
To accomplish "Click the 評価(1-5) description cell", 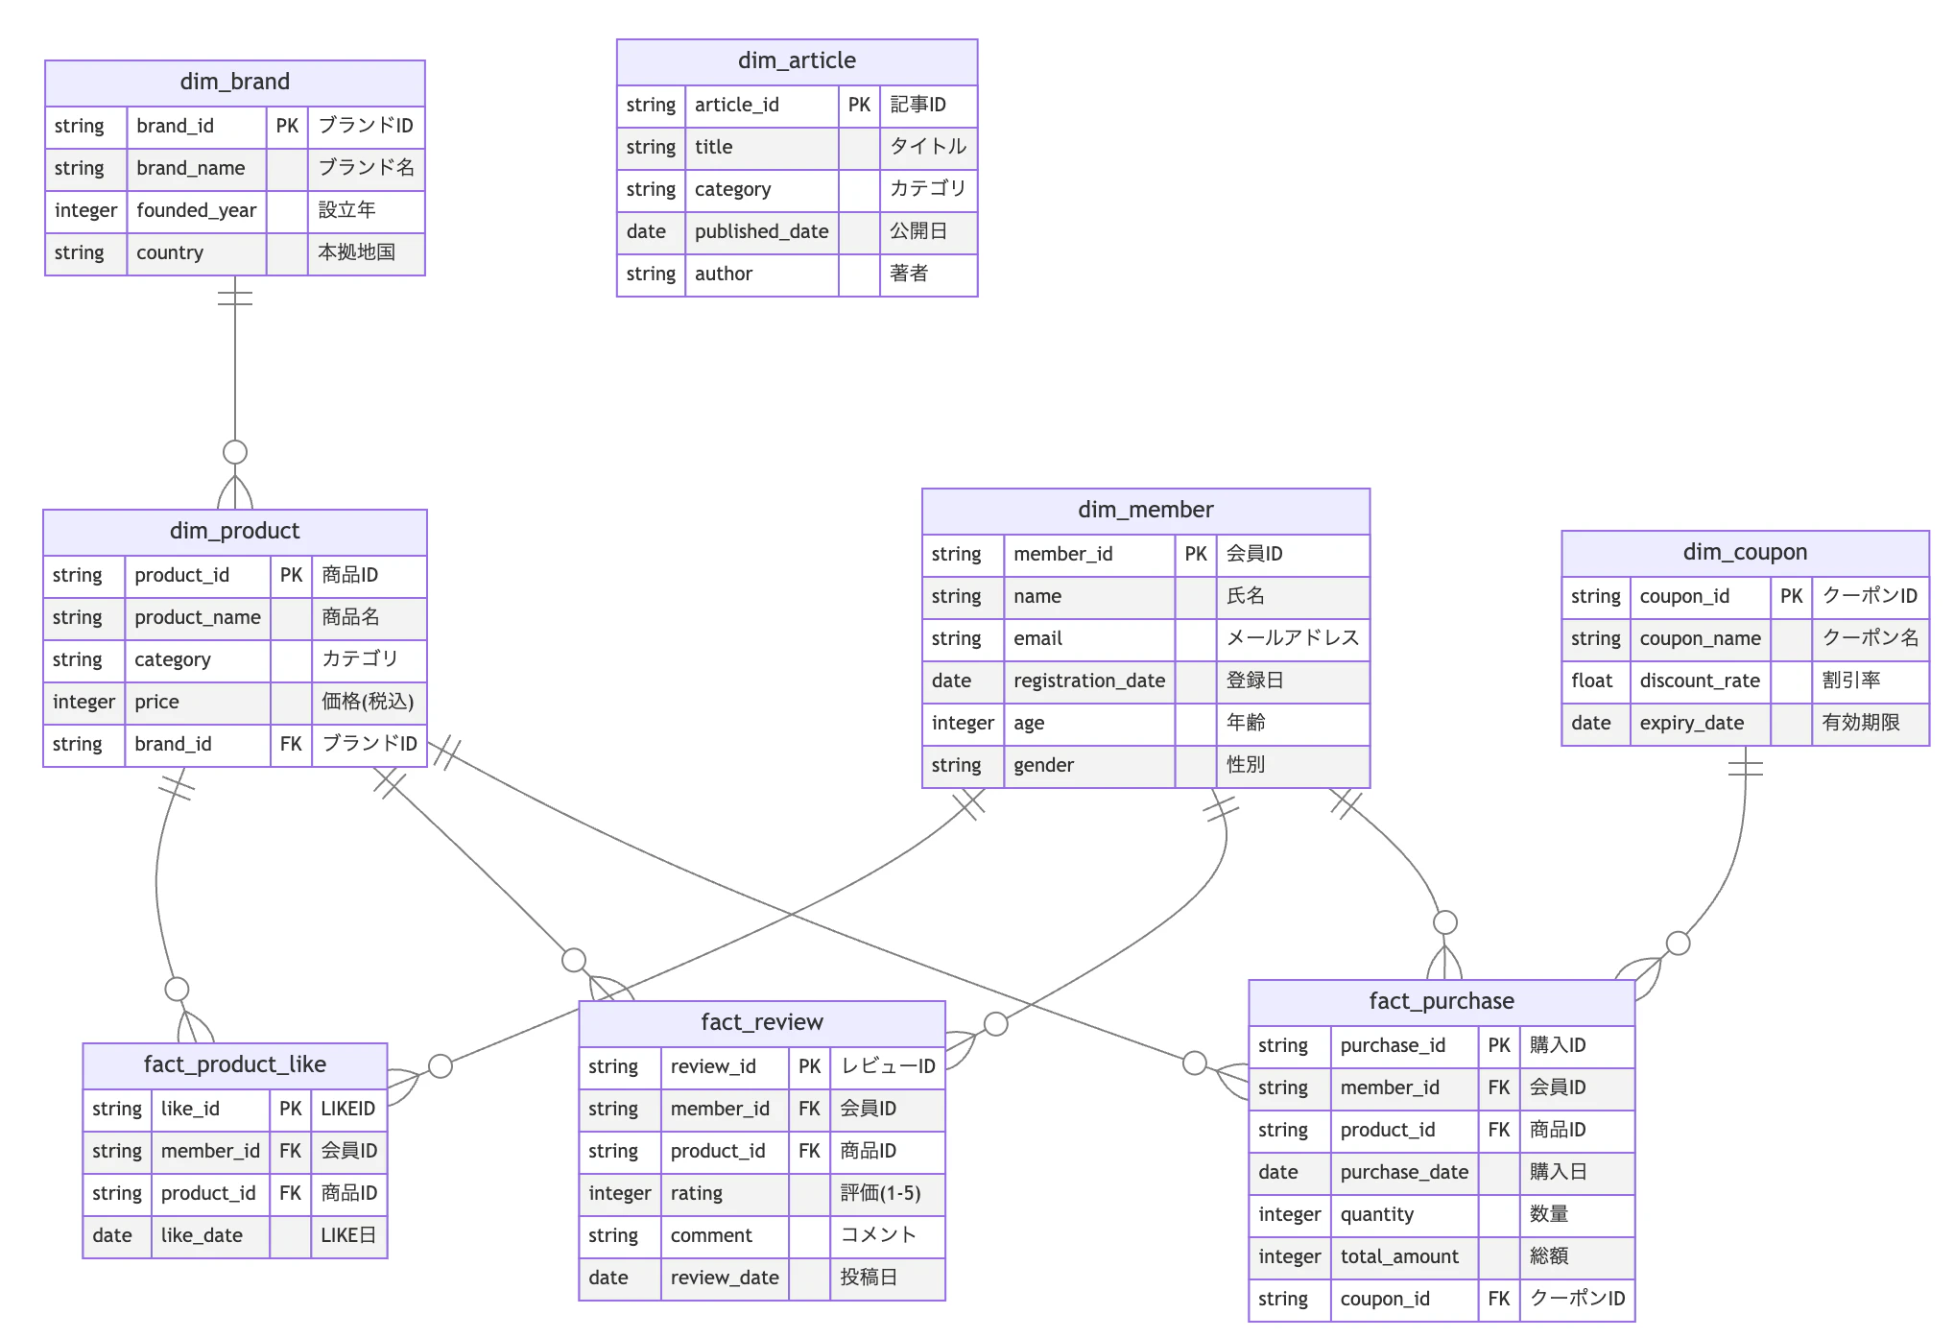I will coord(888,1193).
